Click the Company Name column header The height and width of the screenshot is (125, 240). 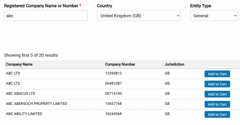pos(19,64)
